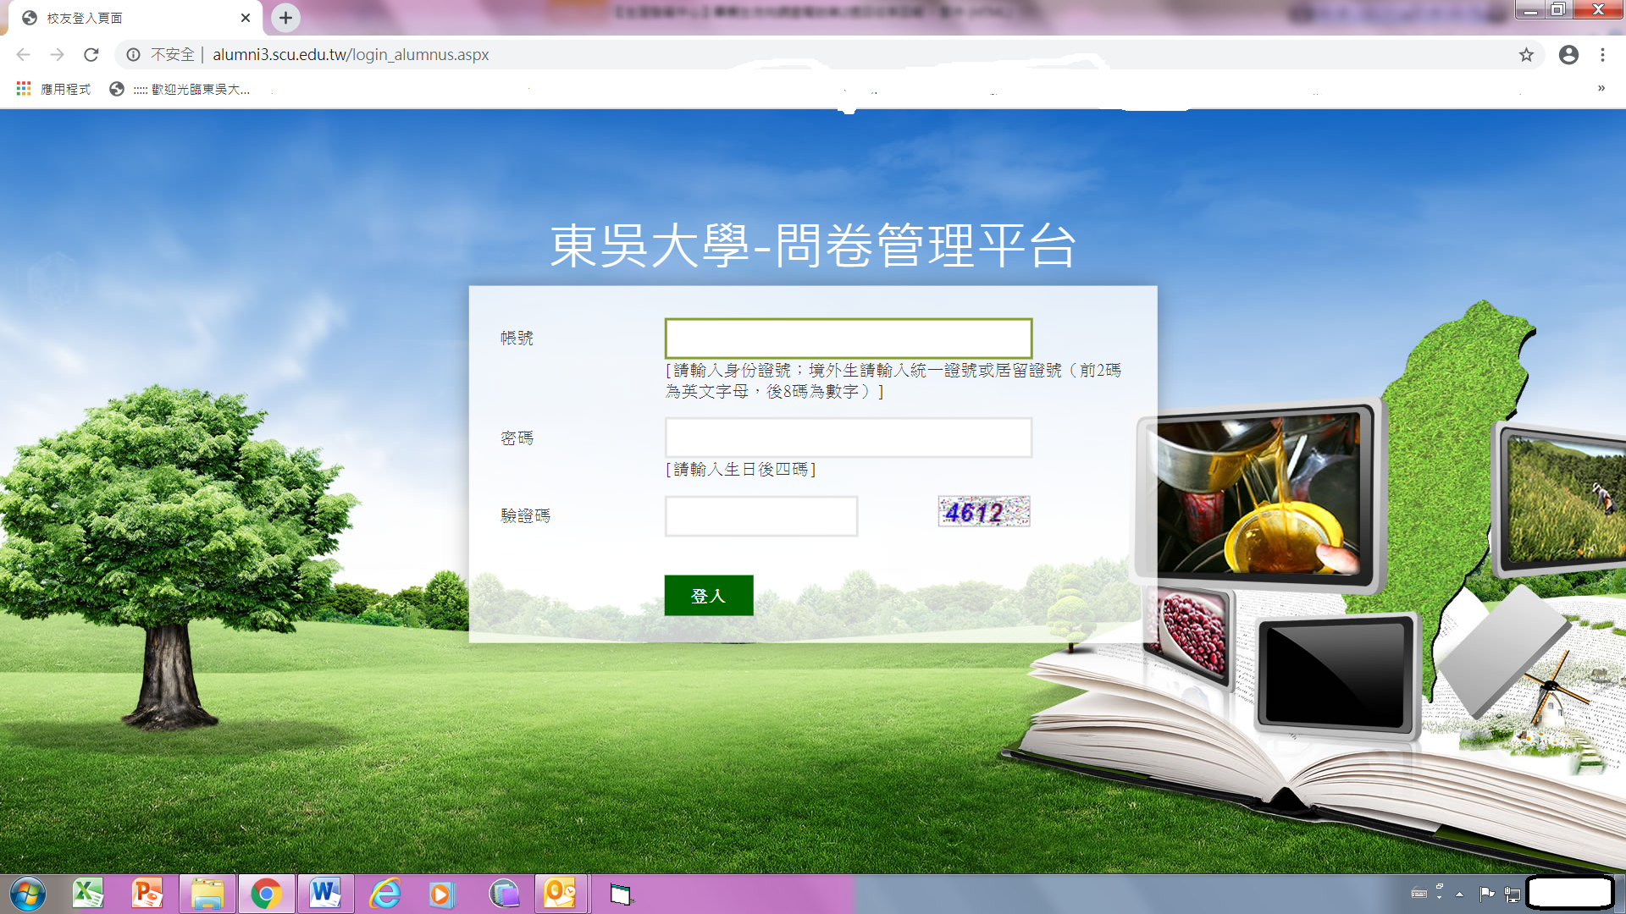Open the Chrome three-dot menu

(x=1602, y=55)
